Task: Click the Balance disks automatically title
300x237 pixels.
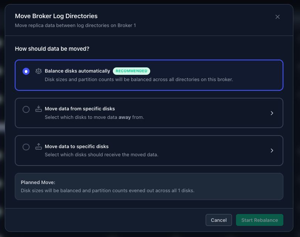Action: pyautogui.click(x=77, y=71)
